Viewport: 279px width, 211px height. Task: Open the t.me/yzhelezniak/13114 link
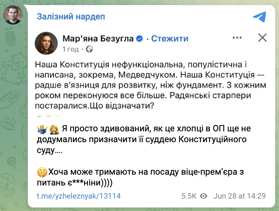pos(79,196)
